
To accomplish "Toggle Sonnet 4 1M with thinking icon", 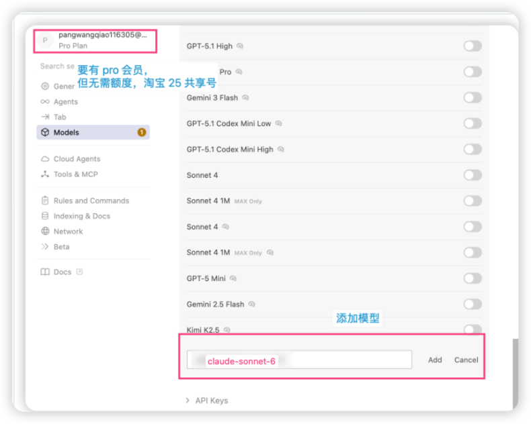I will coord(473,252).
